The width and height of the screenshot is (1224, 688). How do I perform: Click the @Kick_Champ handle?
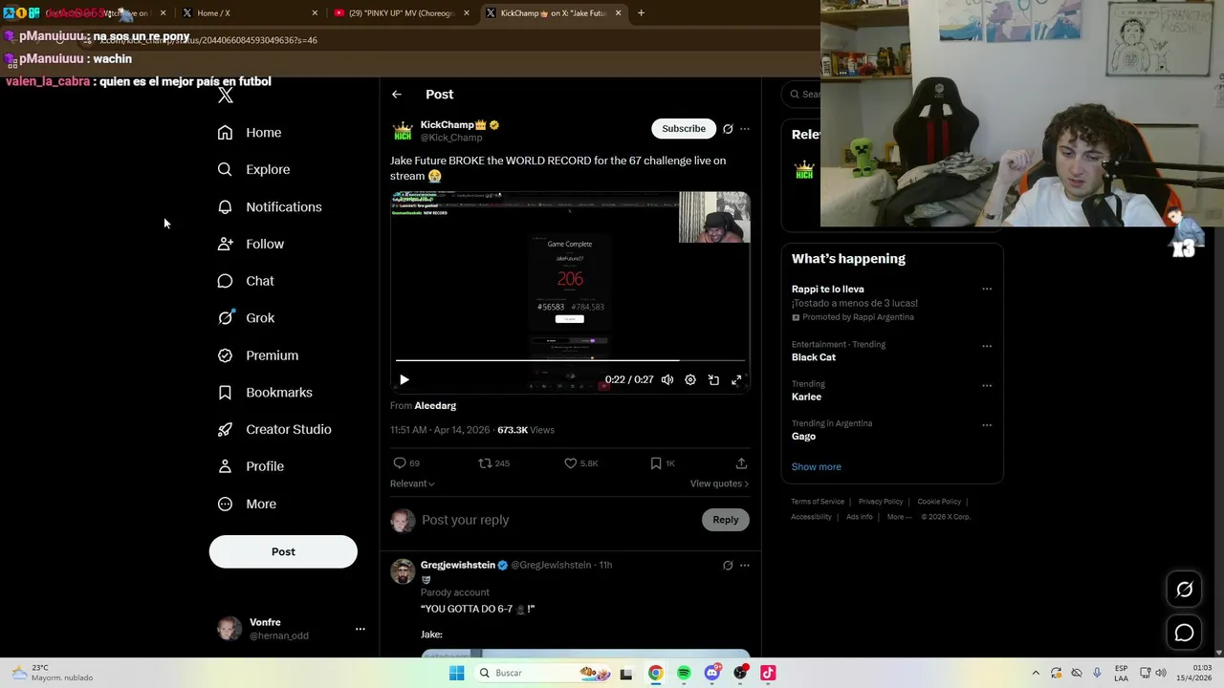(451, 138)
